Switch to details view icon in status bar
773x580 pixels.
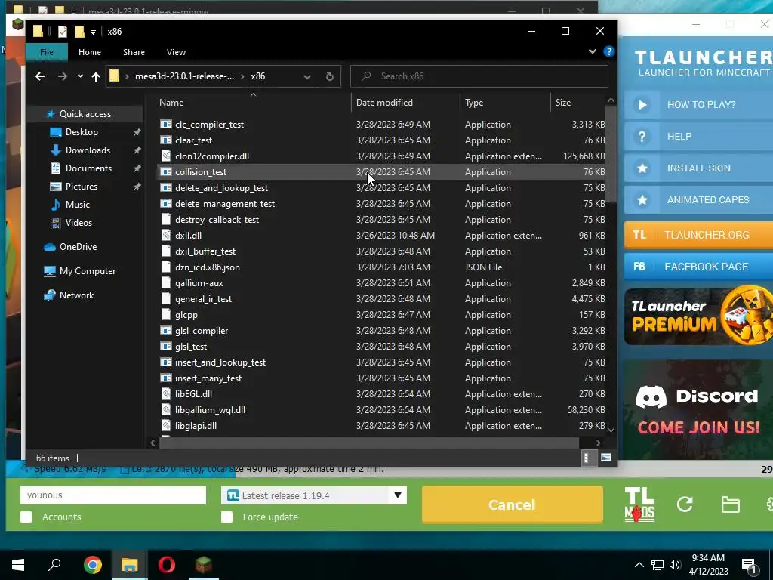(x=586, y=458)
